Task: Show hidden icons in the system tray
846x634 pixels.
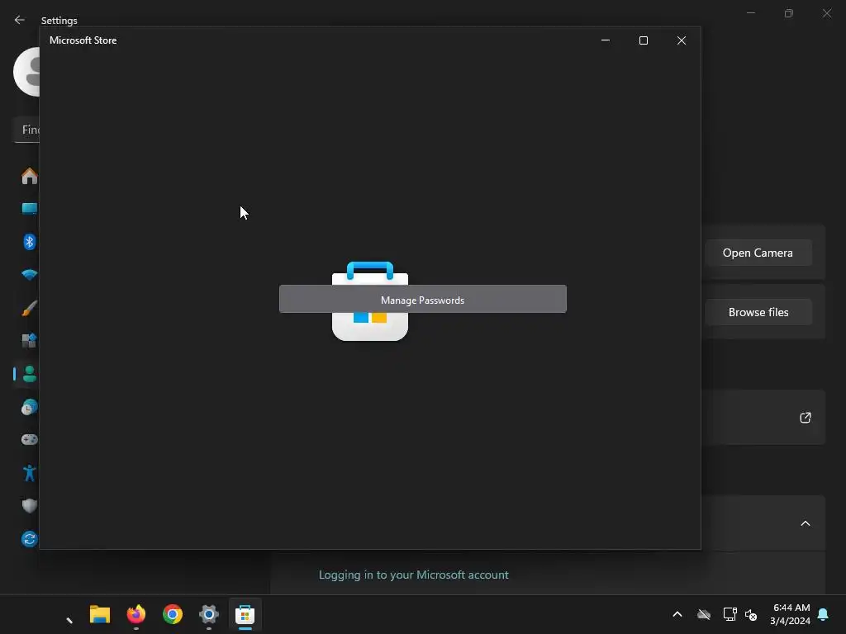Action: click(x=677, y=614)
